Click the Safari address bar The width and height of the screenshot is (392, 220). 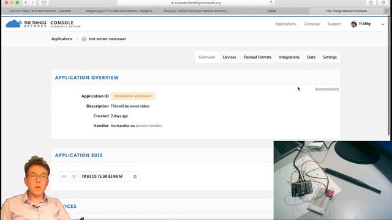coord(196,2)
